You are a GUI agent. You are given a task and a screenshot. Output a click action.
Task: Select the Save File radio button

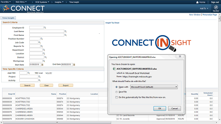point(116,92)
